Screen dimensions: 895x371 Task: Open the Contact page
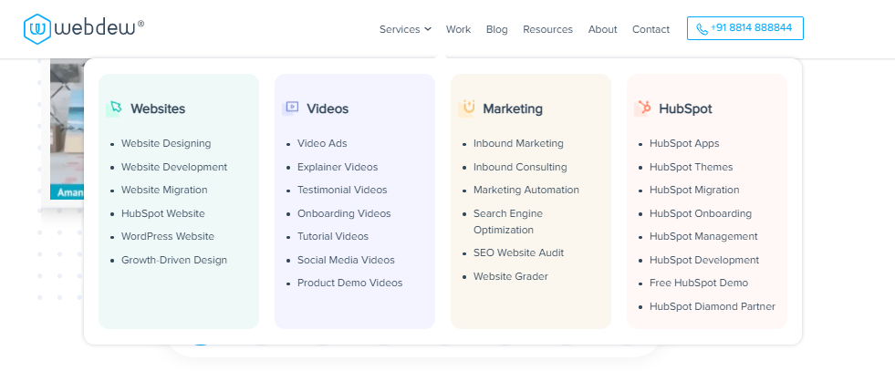650,29
